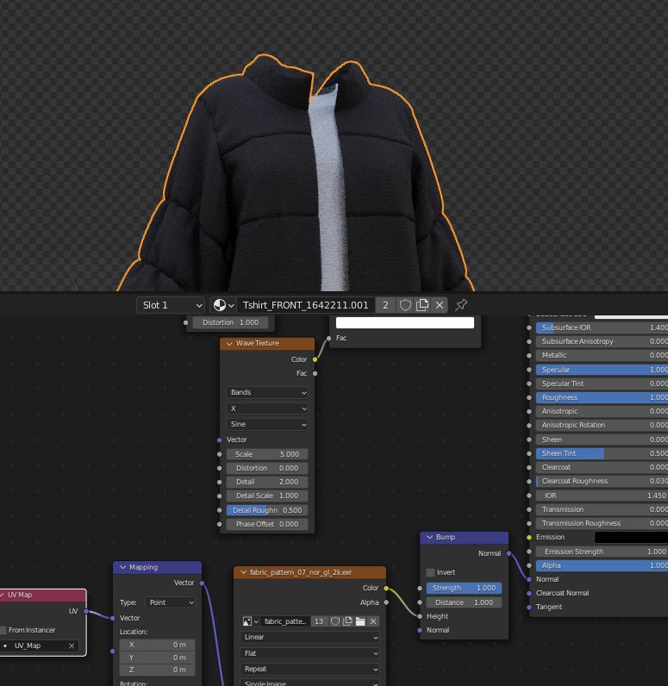Click the Bump node Normal output socket

pyautogui.click(x=509, y=553)
